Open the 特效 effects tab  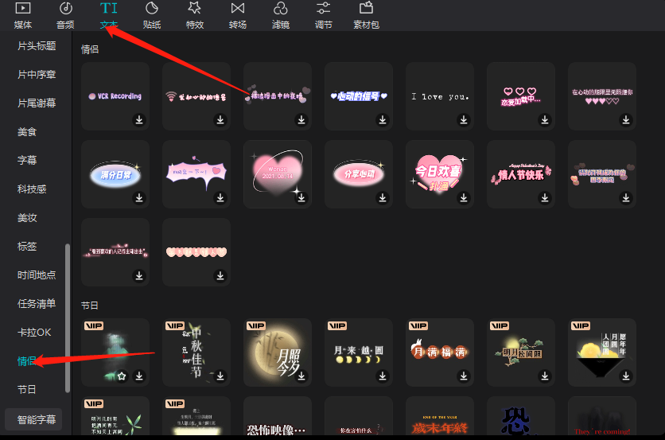[x=195, y=15]
